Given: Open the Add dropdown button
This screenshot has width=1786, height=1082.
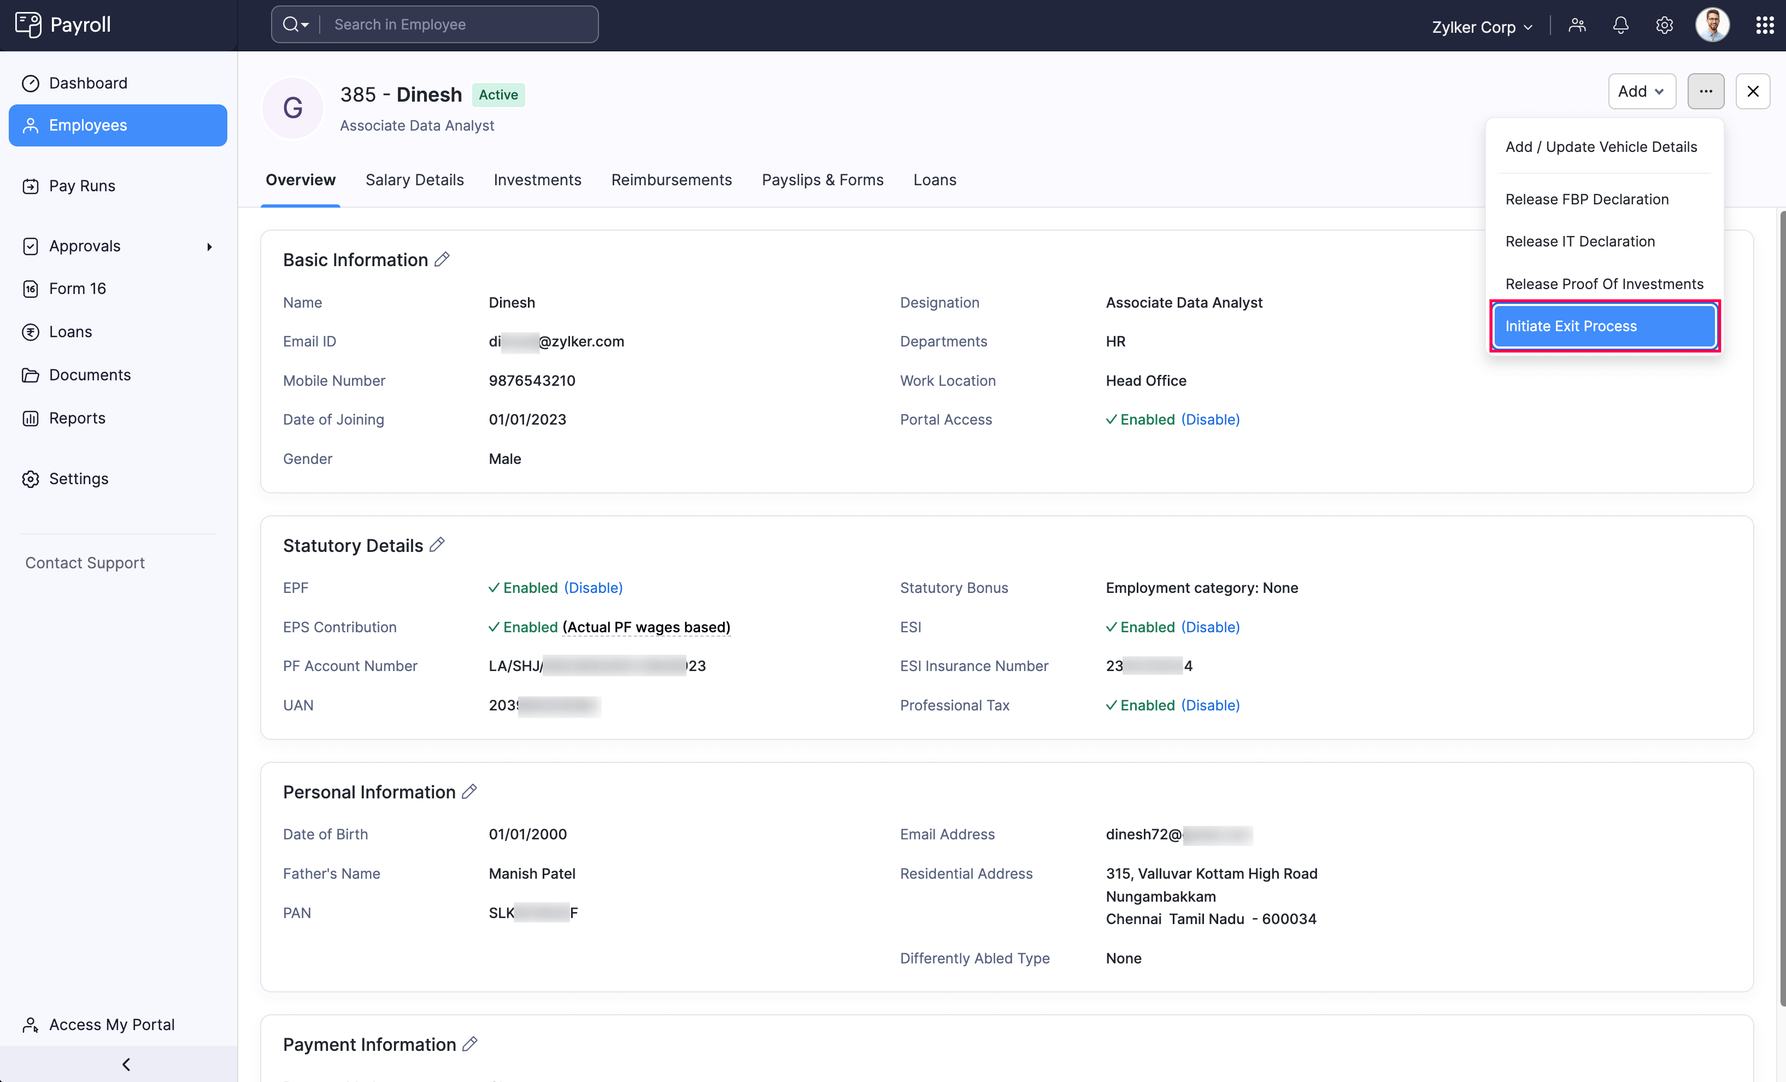Looking at the screenshot, I should 1641,91.
